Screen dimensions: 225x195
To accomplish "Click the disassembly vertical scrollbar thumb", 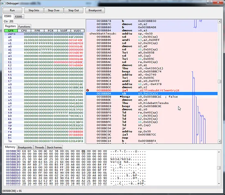I will 219,82.
